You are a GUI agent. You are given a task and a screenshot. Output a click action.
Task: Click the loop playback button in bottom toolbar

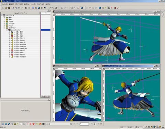[95, 124]
